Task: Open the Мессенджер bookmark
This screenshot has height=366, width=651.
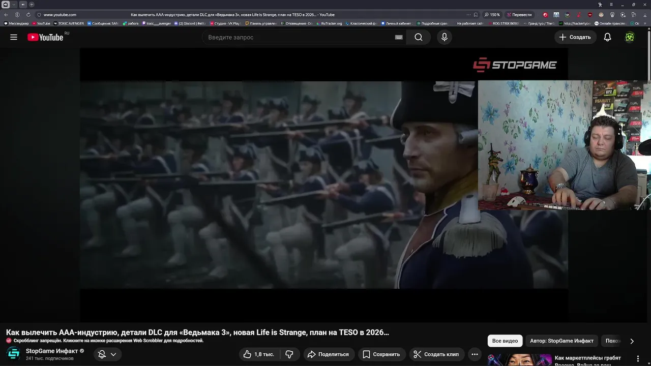Action: pos(17,23)
